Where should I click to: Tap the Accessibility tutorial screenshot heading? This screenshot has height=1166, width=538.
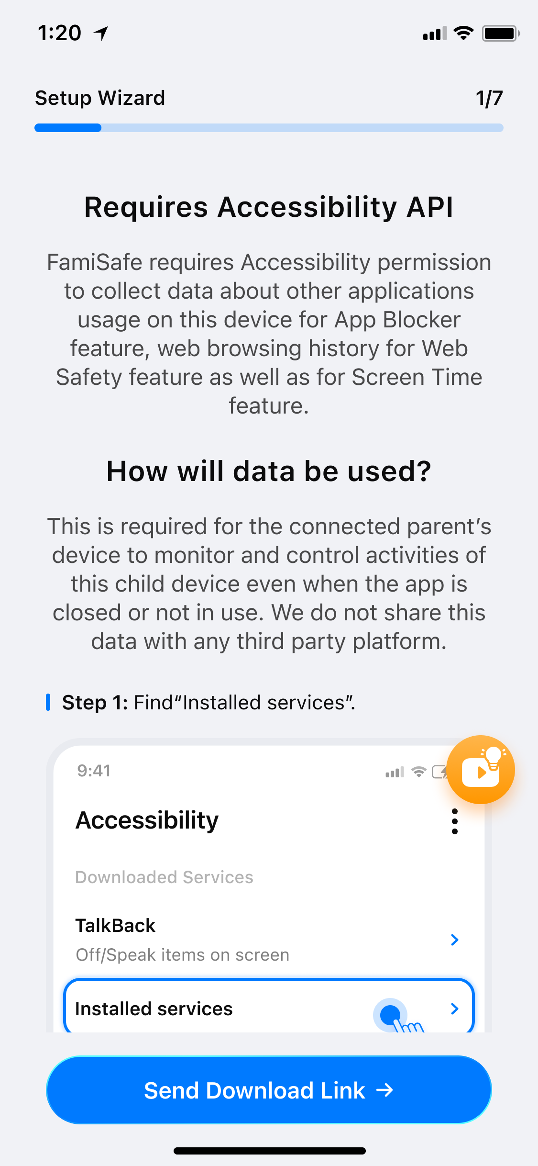pyautogui.click(x=147, y=820)
